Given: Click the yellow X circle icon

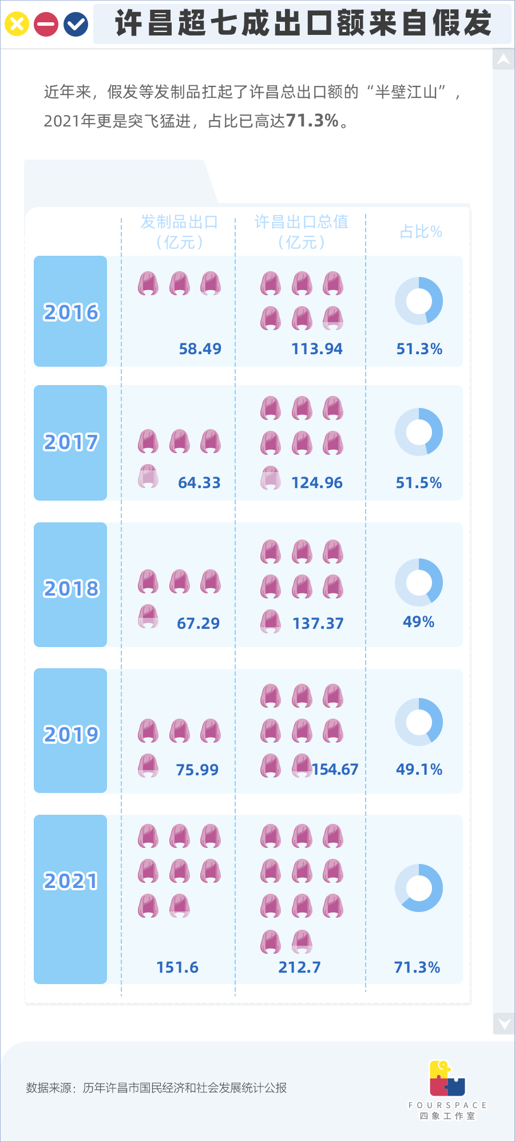Looking at the screenshot, I should 17,24.
